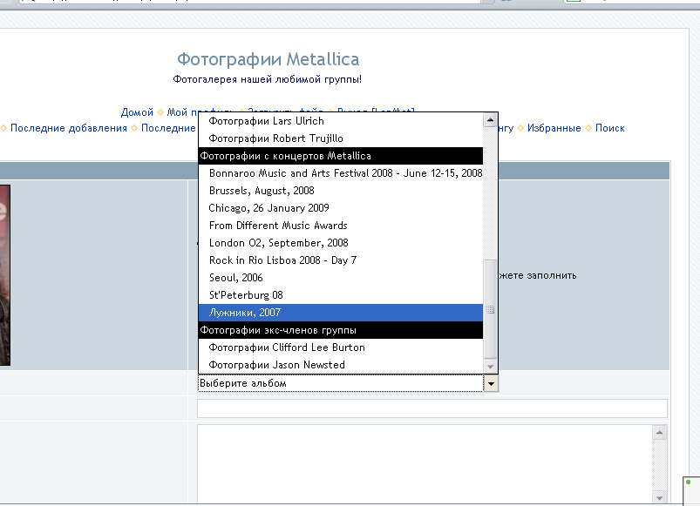Select "Фотографии Lars Ulrich" from the album list
This screenshot has height=506, width=700.
[267, 121]
